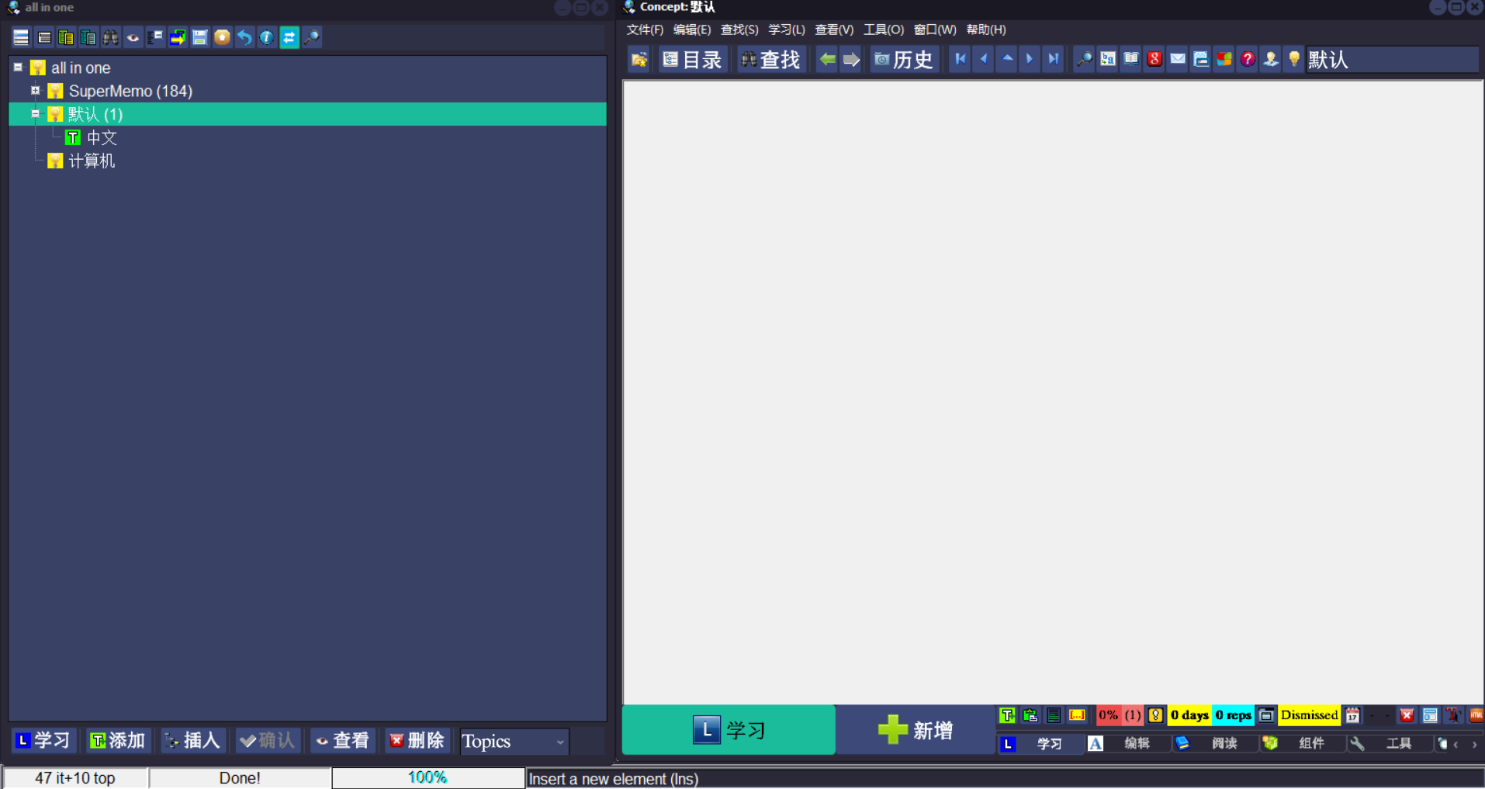Click the yellow-arrow move icon in the contents toolbar
Image resolution: width=1485 pixels, height=789 pixels.
(x=178, y=37)
